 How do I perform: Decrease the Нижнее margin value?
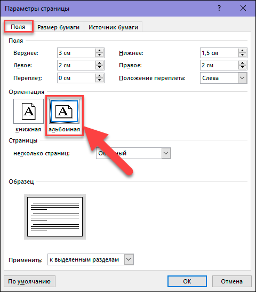click(243, 55)
